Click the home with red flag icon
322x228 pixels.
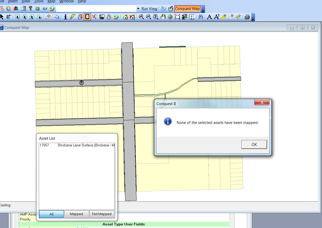tap(132, 17)
